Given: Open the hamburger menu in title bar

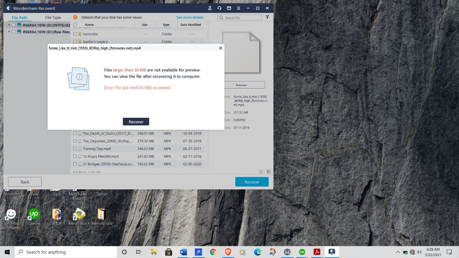Looking at the screenshot, I should 238,8.
